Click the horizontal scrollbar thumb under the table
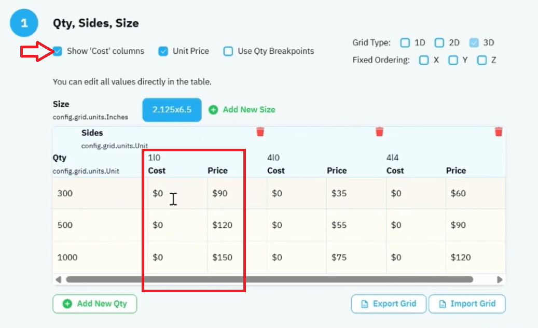This screenshot has height=328, width=538. coord(270,280)
